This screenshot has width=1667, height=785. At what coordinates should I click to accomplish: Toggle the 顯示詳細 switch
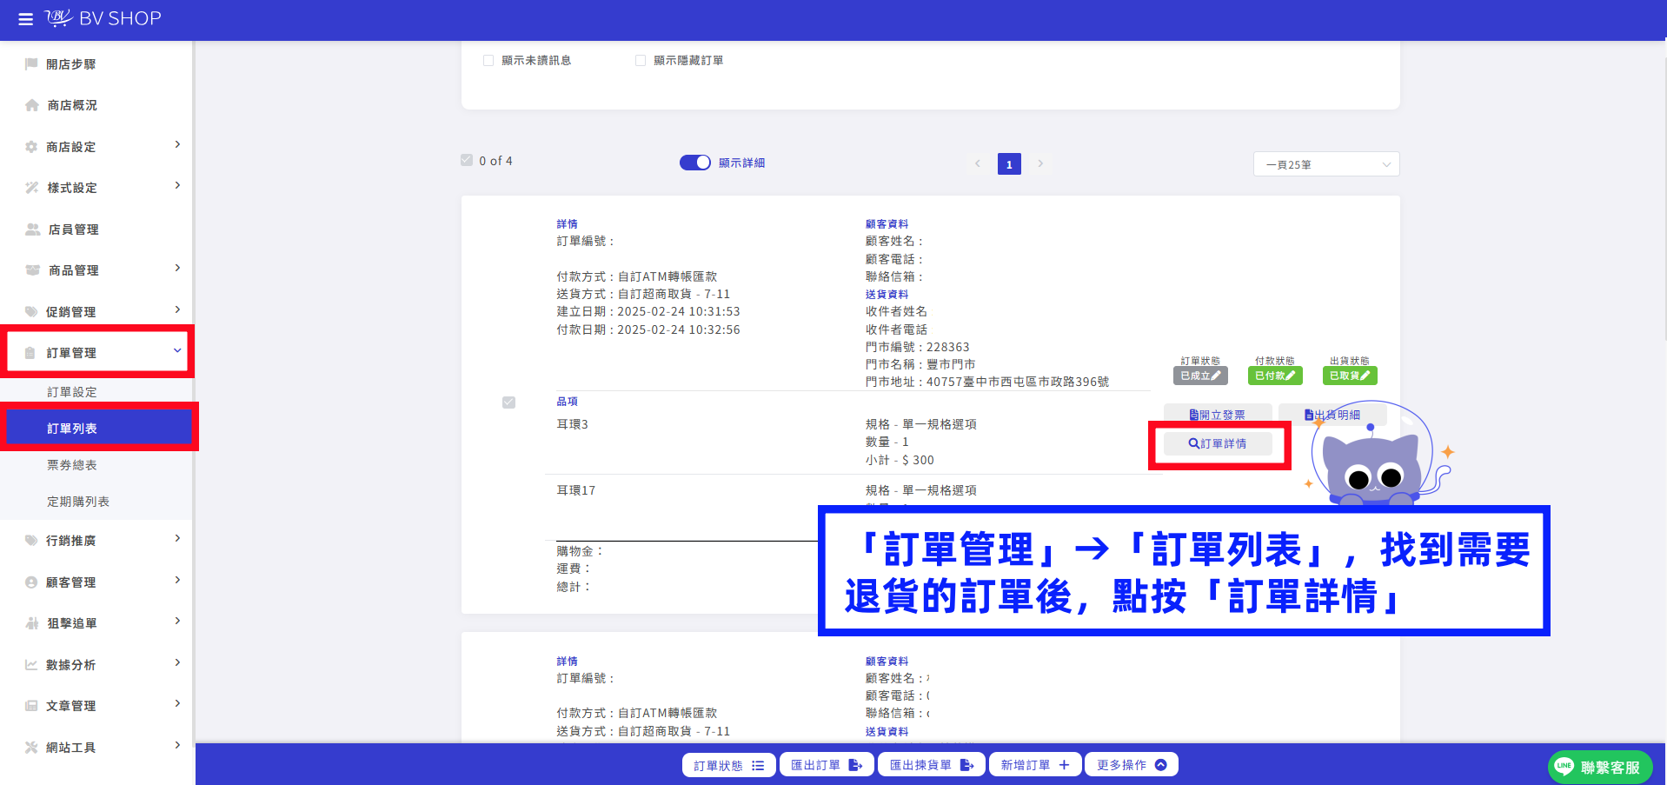pos(695,163)
